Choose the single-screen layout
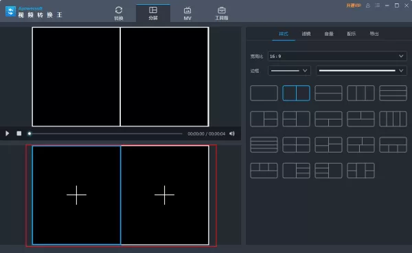 264,93
